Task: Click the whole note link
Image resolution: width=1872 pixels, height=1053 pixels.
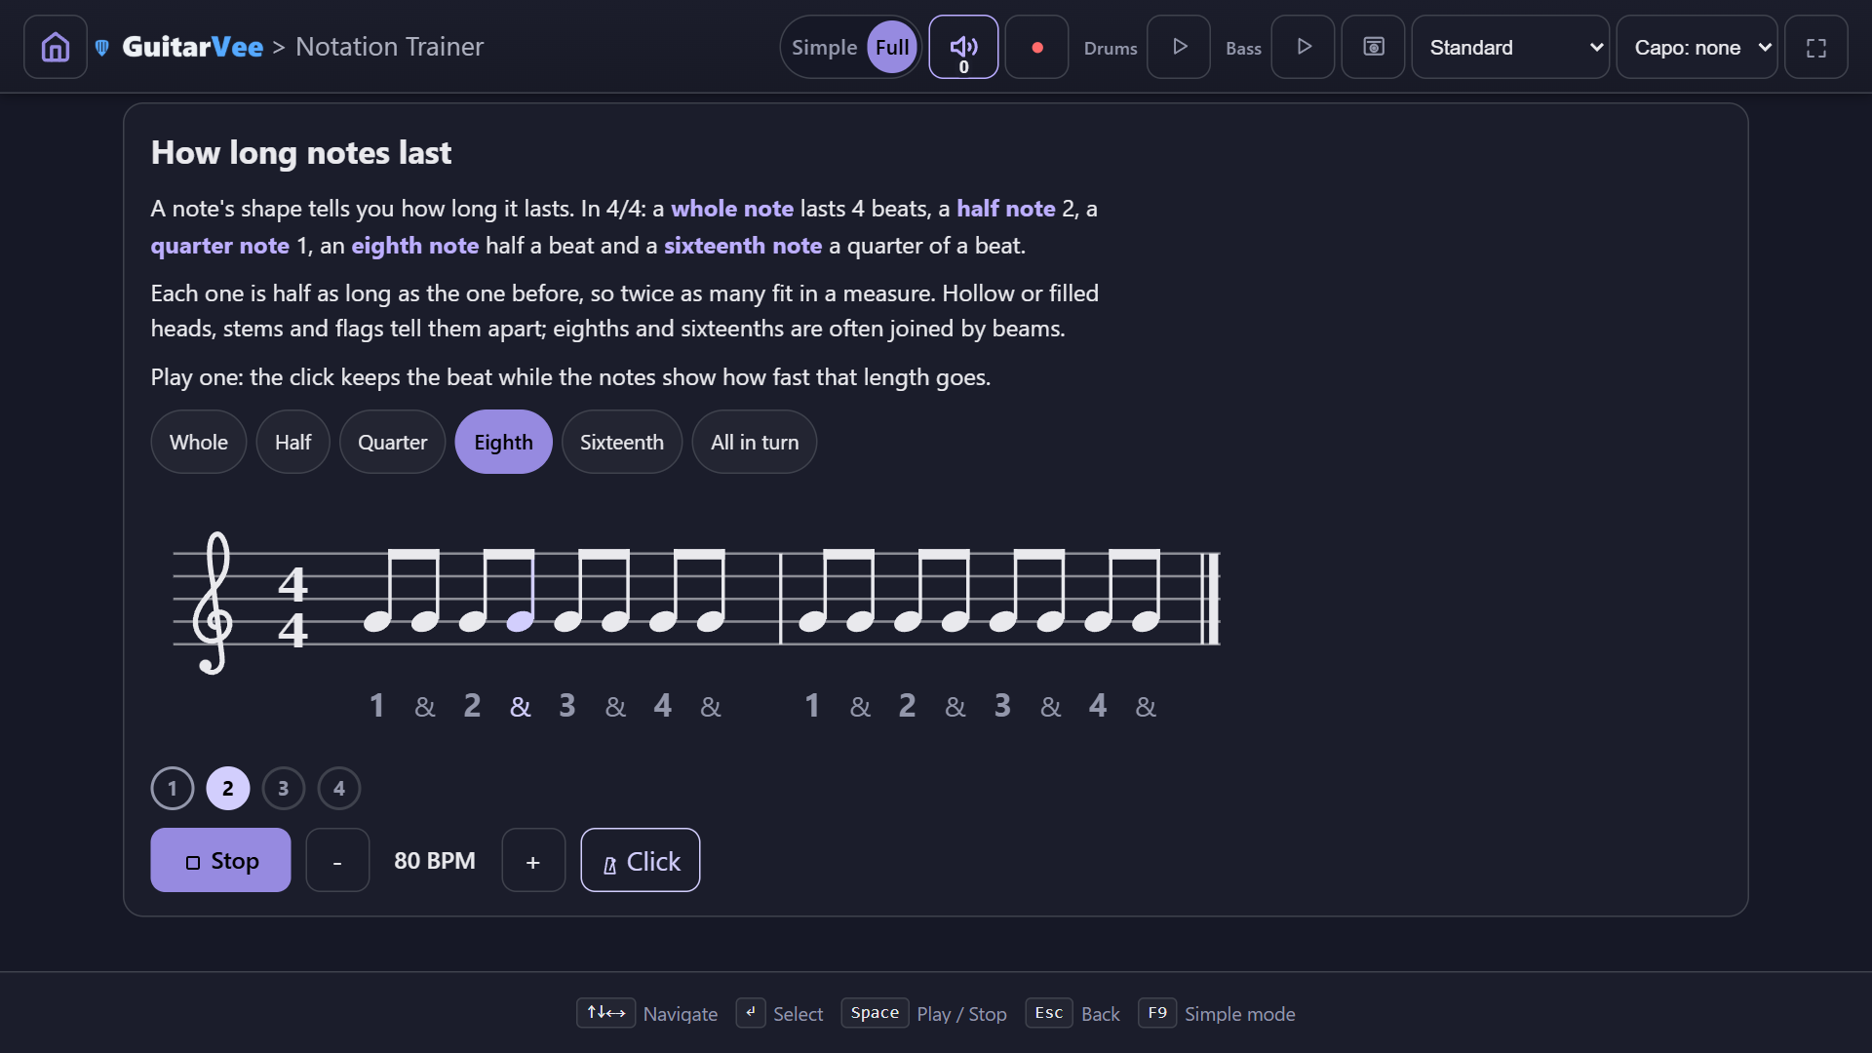Action: click(732, 209)
